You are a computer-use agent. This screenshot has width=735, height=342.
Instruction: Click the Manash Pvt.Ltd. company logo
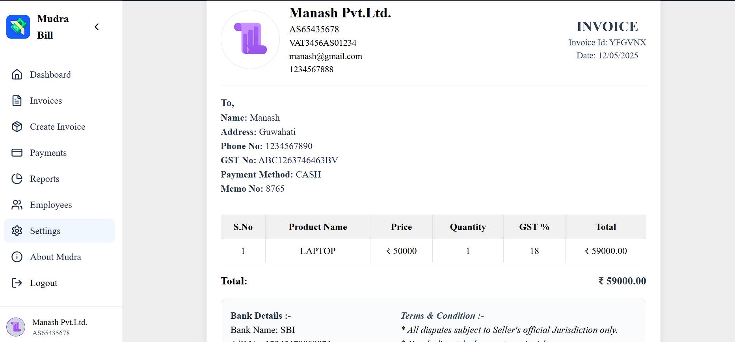point(250,38)
